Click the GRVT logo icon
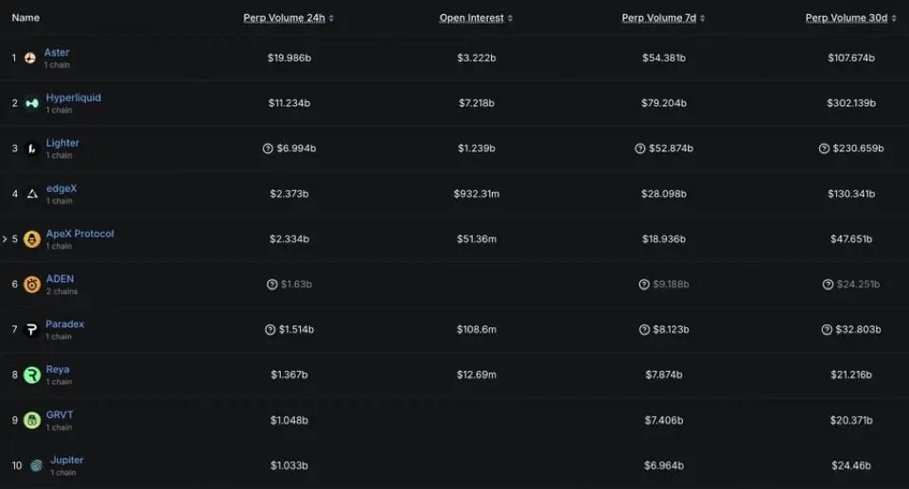Screen dimensions: 909x489 tap(32, 420)
